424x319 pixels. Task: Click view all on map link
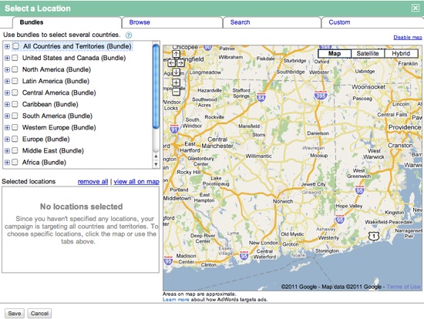pos(136,182)
